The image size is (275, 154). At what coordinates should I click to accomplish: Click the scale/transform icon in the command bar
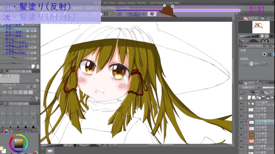[106, 14]
